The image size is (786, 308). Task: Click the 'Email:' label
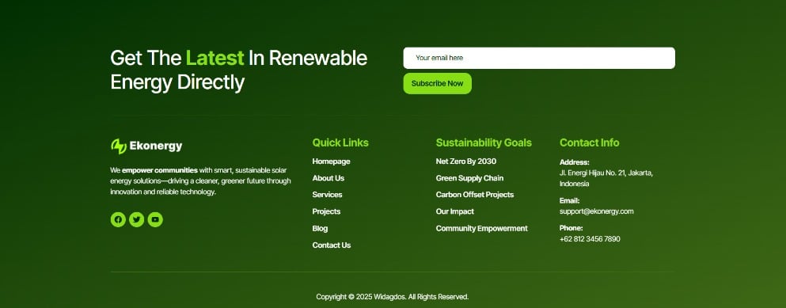[x=569, y=200]
